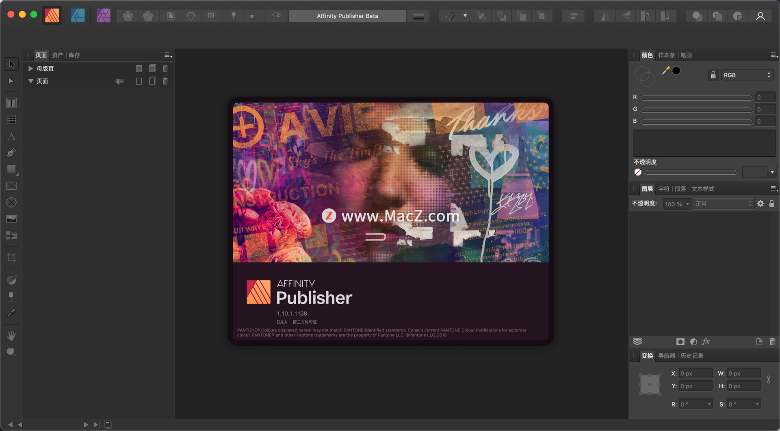Switch to 资产 tab
780x431 pixels.
click(x=57, y=55)
